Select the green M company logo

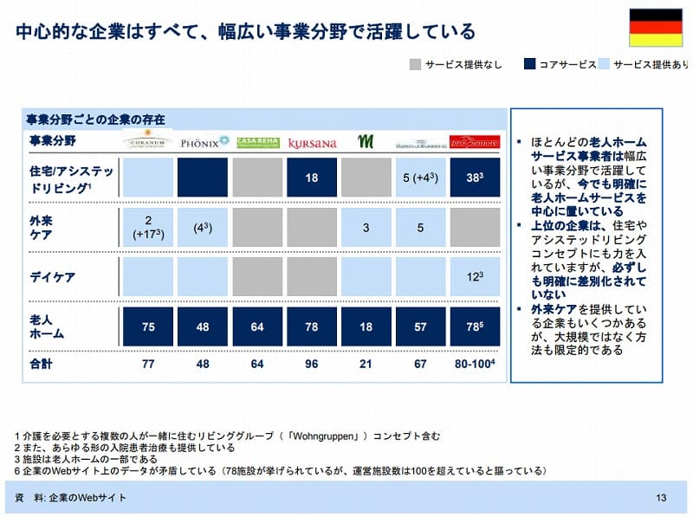[365, 140]
